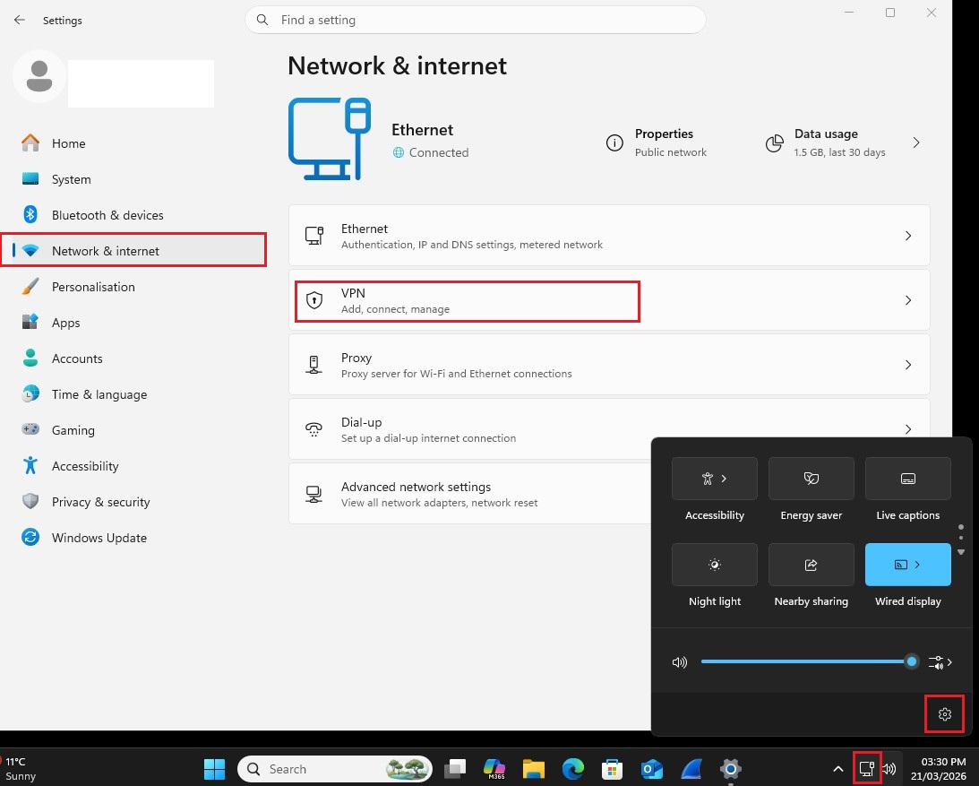Viewport: 979px width, 786px height.
Task: Open Time & language section
Action: pyautogui.click(x=133, y=394)
